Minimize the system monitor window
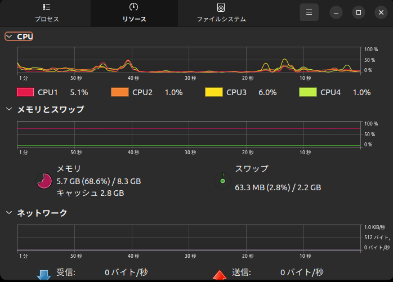The width and height of the screenshot is (393, 282). [336, 12]
